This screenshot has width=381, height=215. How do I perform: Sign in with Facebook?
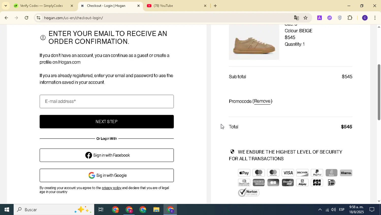[107, 155]
